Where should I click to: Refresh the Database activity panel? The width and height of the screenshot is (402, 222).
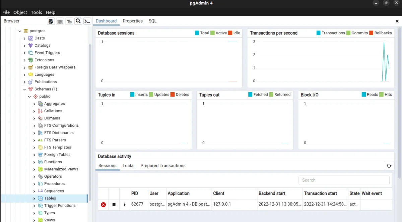389,166
